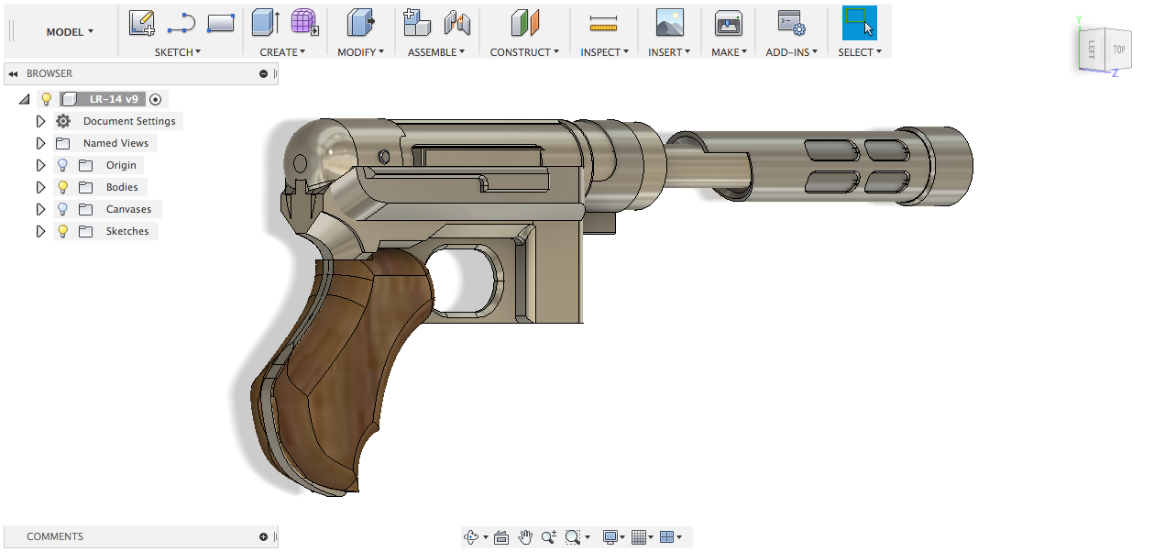Click the Fit zoom window icon
Viewport: 1154px width, 552px height.
574,537
